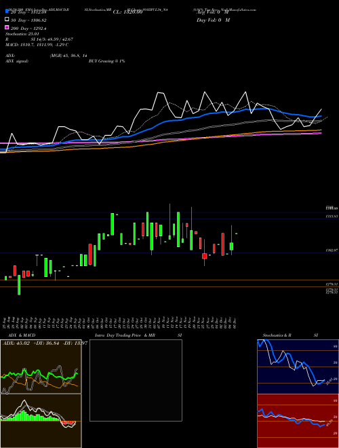Click the 1333.83 price level label
Viewport: 339px width, 448px height.
click(x=332, y=217)
